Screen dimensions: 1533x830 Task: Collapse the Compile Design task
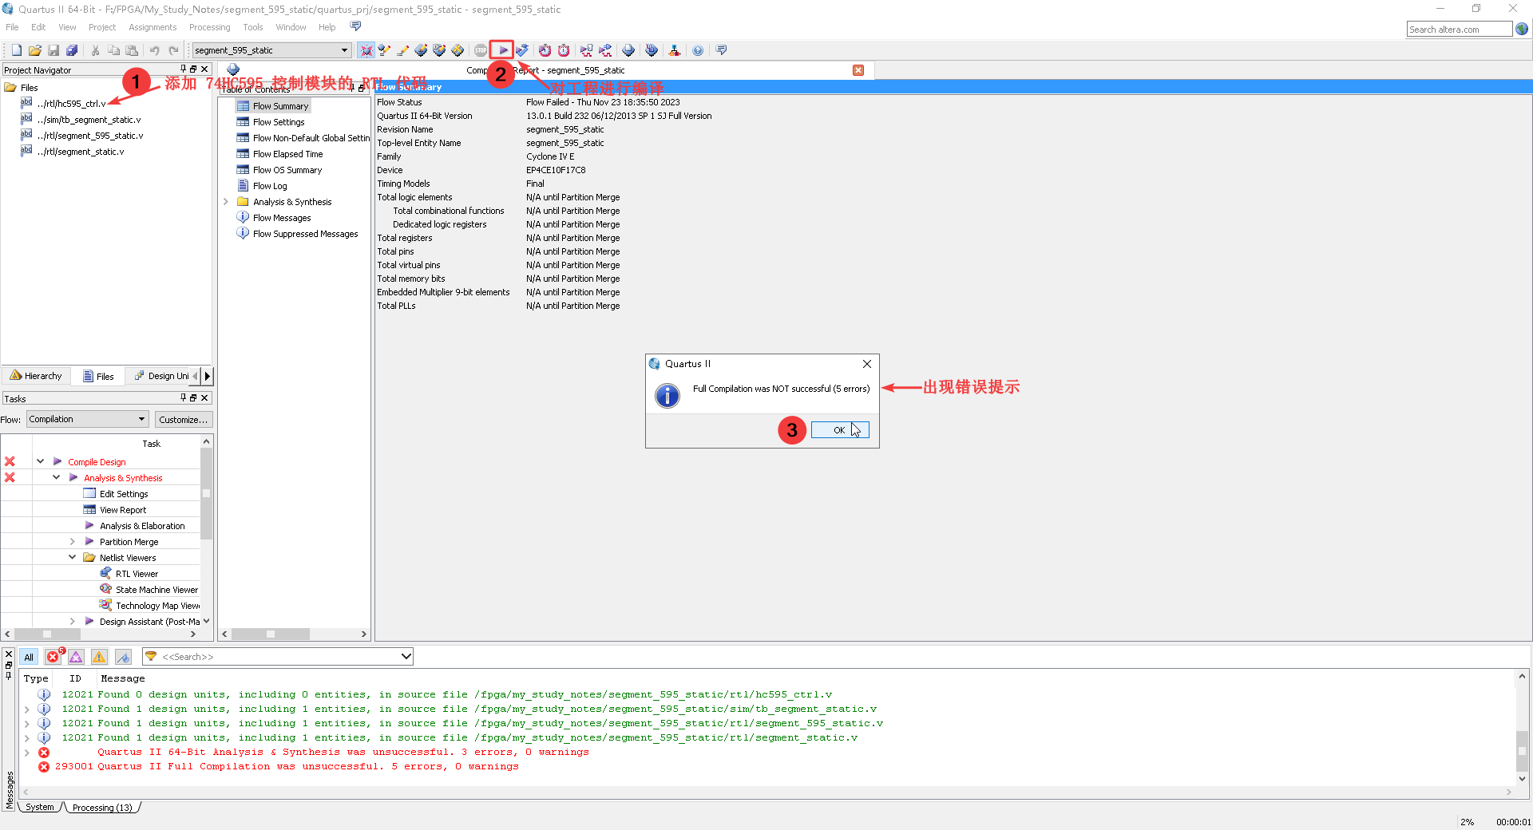40,461
